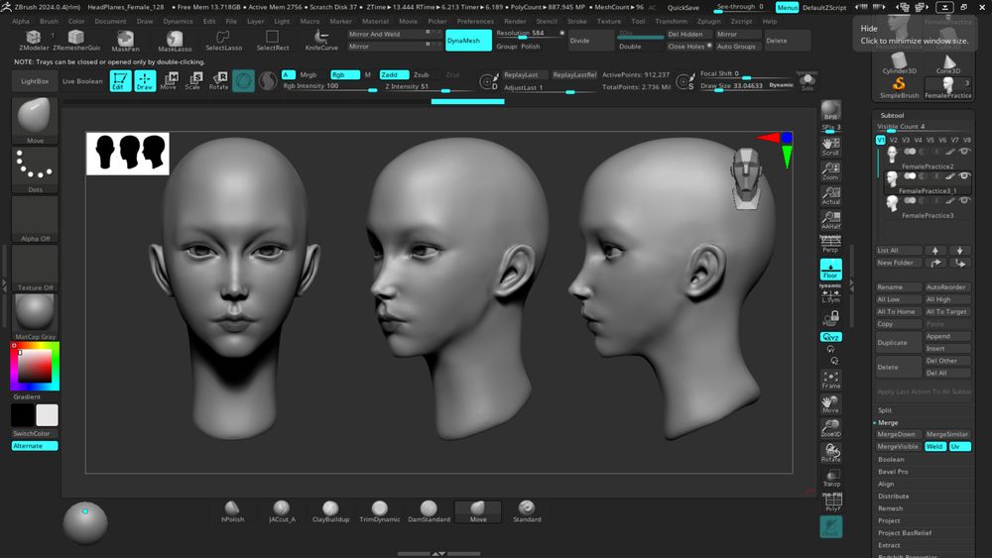The image size is (992, 558).
Task: Expand the Boolean section
Action: (891, 460)
